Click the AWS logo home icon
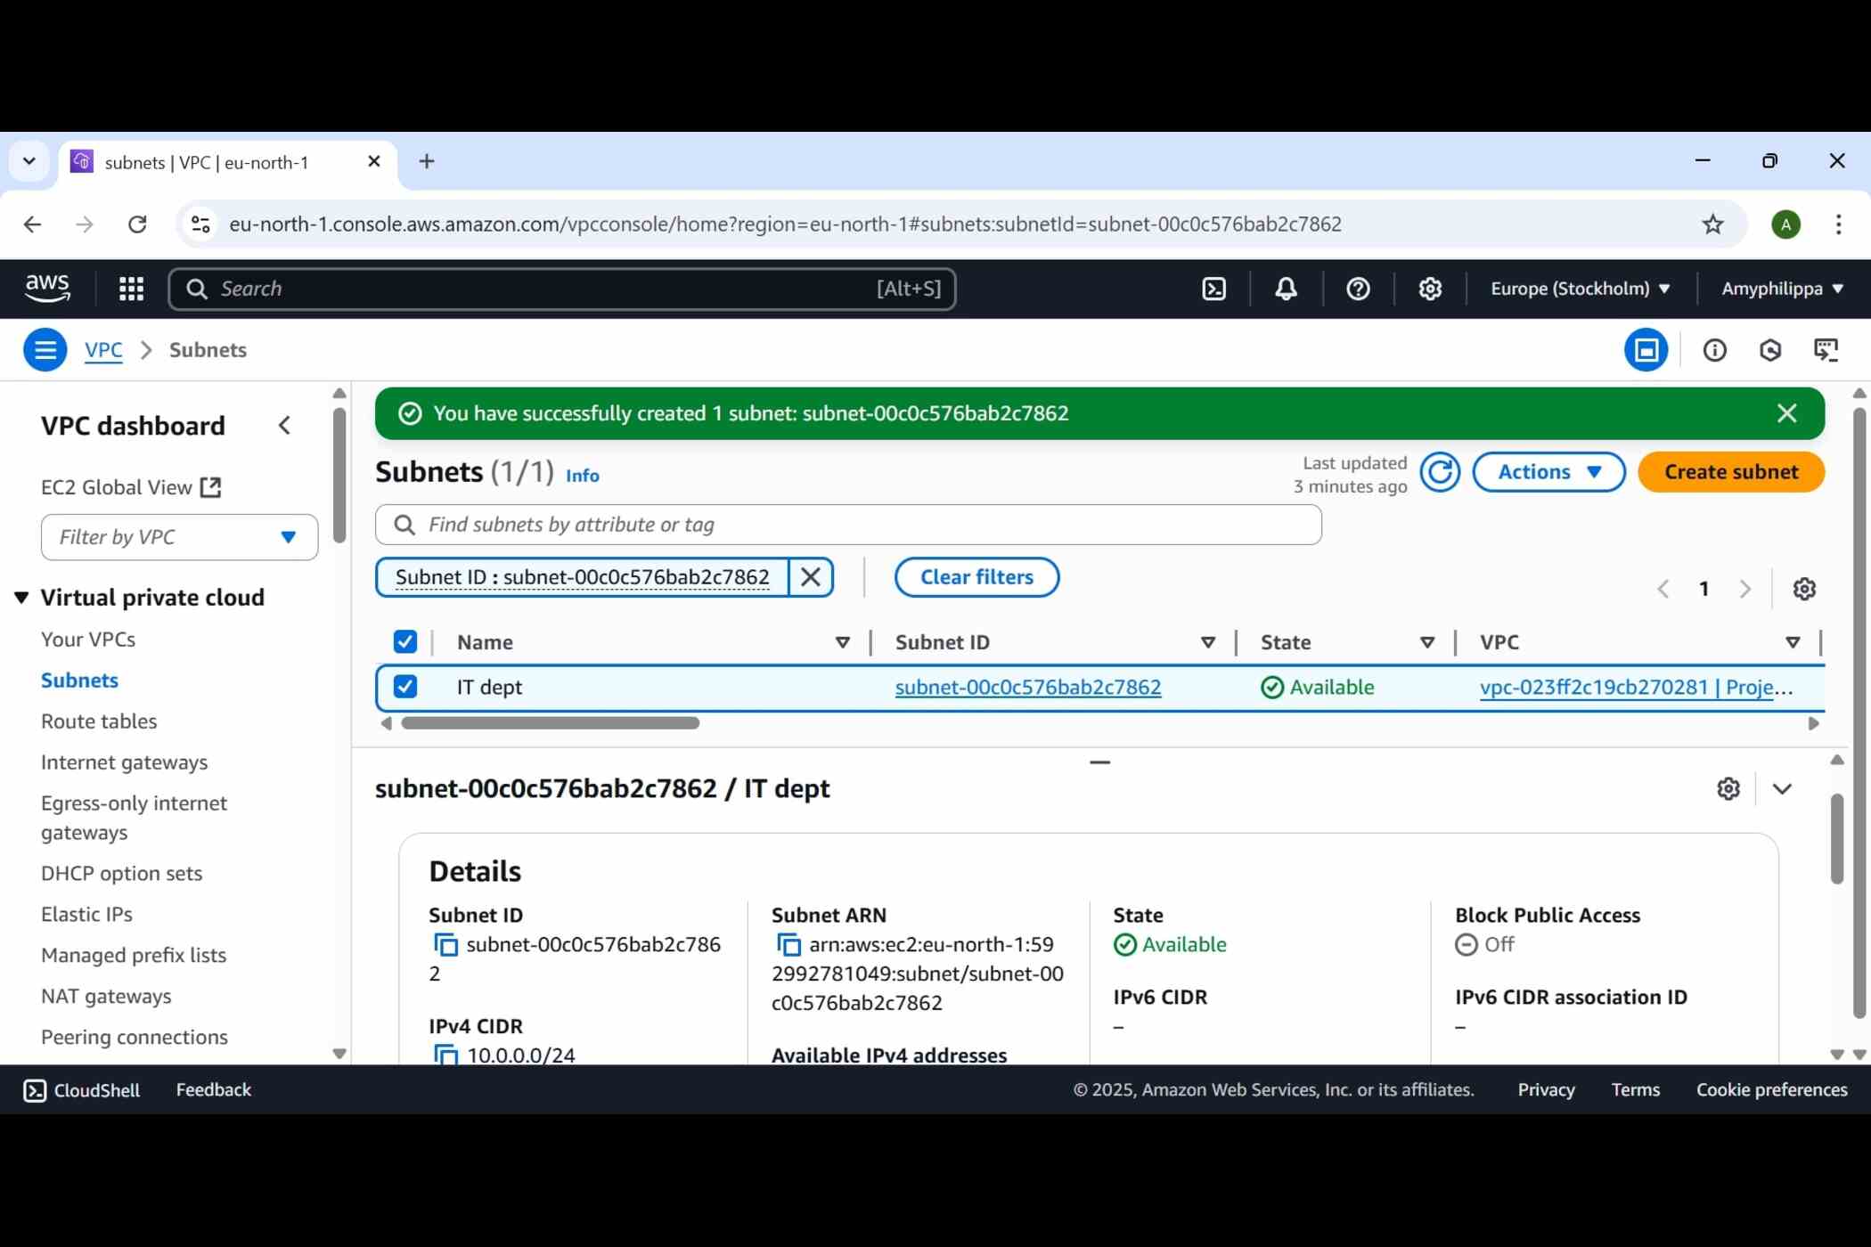The width and height of the screenshot is (1871, 1247). click(47, 289)
